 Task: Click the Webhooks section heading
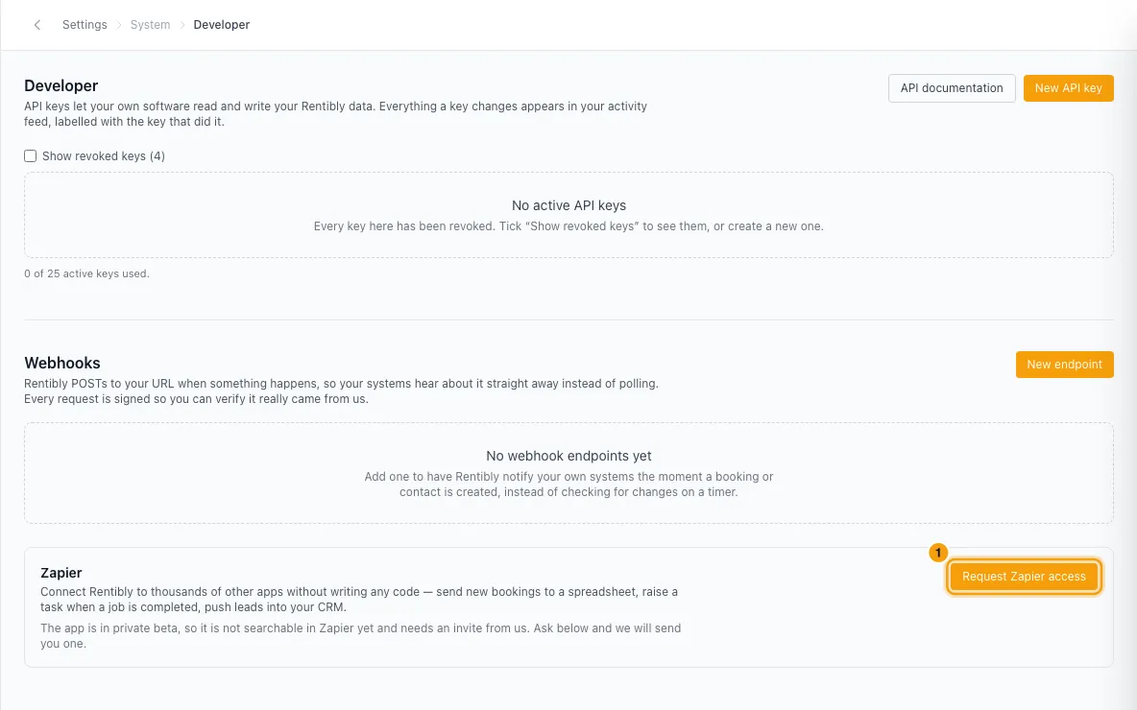(62, 363)
